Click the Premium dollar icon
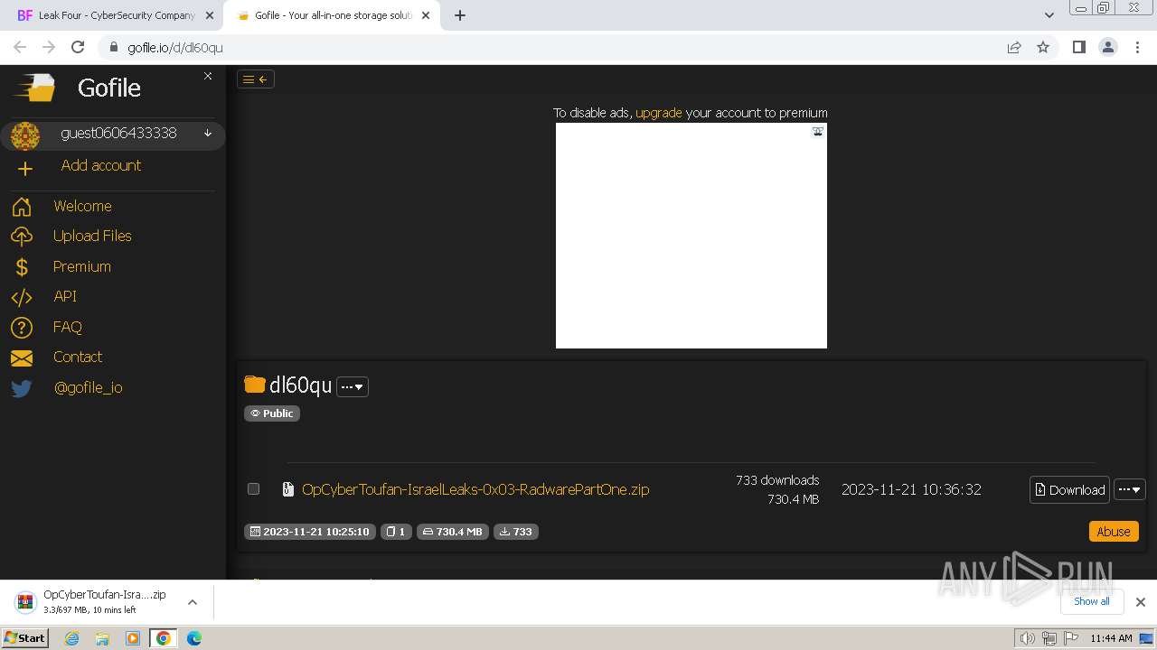The width and height of the screenshot is (1157, 650). click(22, 267)
